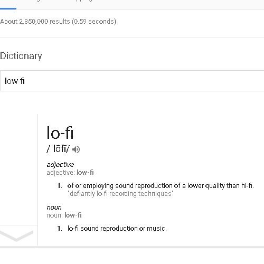The width and height of the screenshot is (264, 264).
Task: Click the dictionary search box containing "low fi"
Action: click(x=132, y=81)
